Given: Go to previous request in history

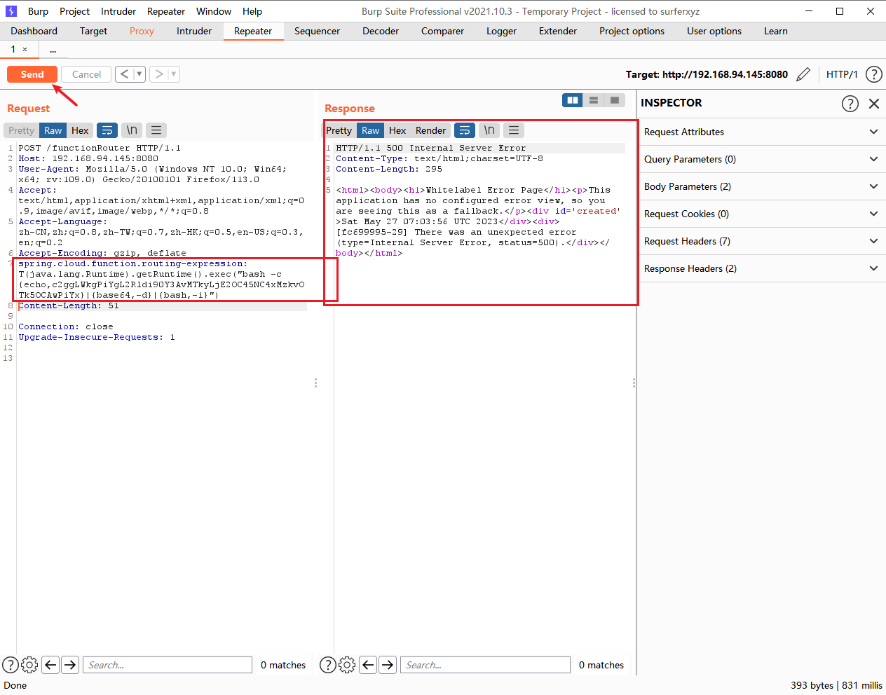Looking at the screenshot, I should [x=124, y=74].
